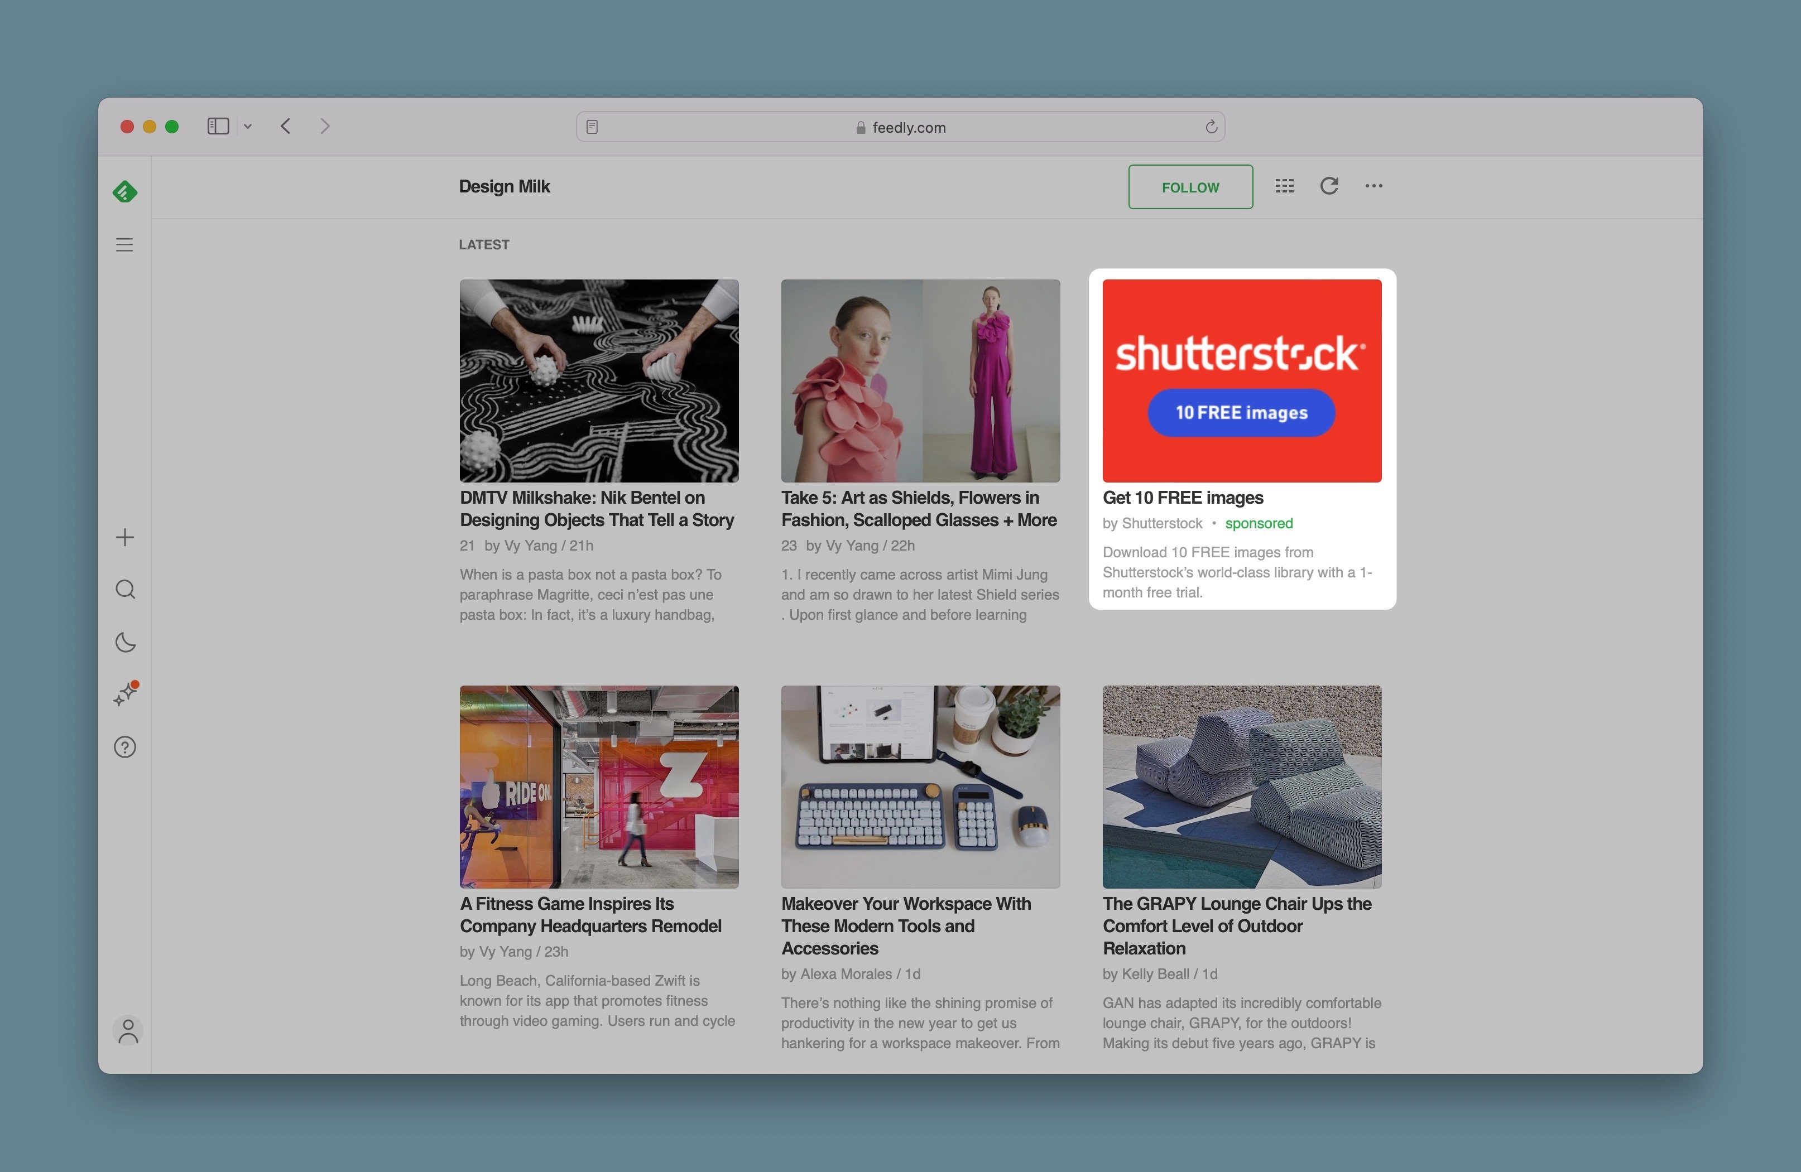Click the Feedly logo icon
Image resolution: width=1801 pixels, height=1172 pixels.
[x=126, y=192]
